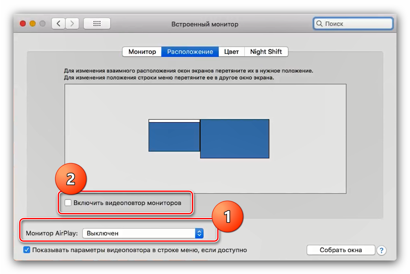Select the larger right display rectangle
This screenshot has height=274, width=410.
[234, 139]
